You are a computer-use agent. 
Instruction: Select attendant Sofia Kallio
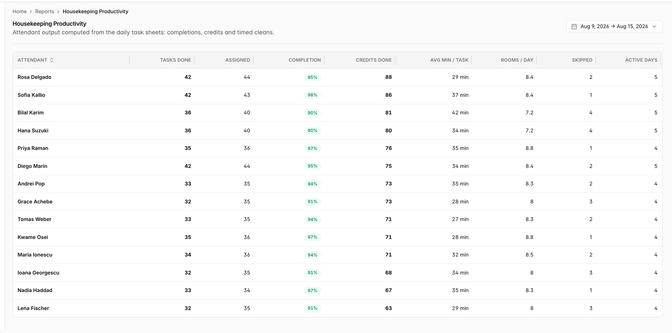tap(31, 95)
